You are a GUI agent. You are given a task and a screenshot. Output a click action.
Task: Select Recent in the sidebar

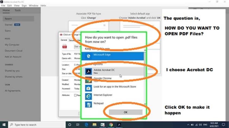click(19, 19)
